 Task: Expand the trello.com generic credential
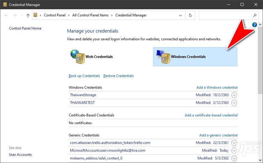point(234,143)
